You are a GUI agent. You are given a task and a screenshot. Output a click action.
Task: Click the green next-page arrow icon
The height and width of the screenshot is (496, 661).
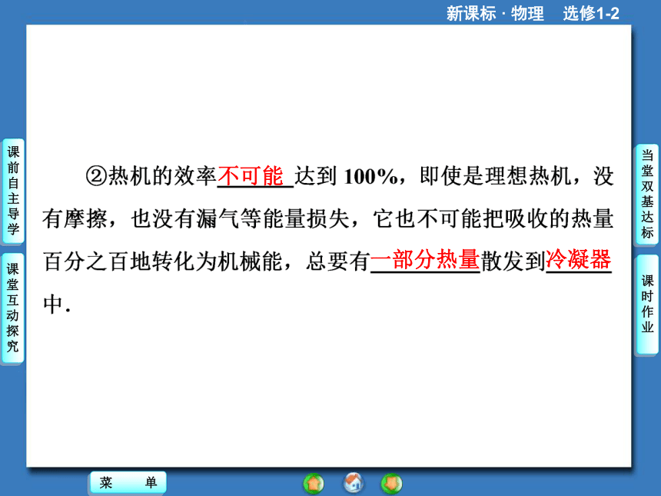[x=392, y=484]
